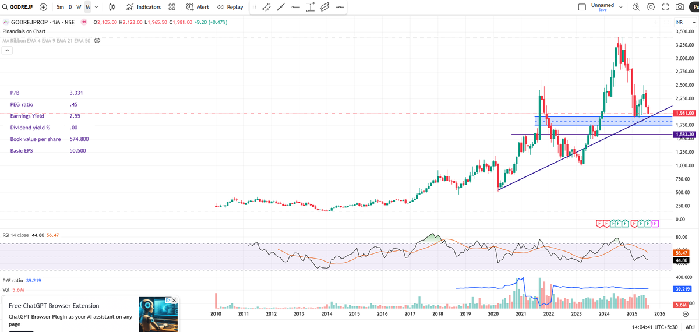Expand the Unnamed layout dropdown arrow
Image resolution: width=699 pixels, height=332 pixels.
(x=620, y=7)
